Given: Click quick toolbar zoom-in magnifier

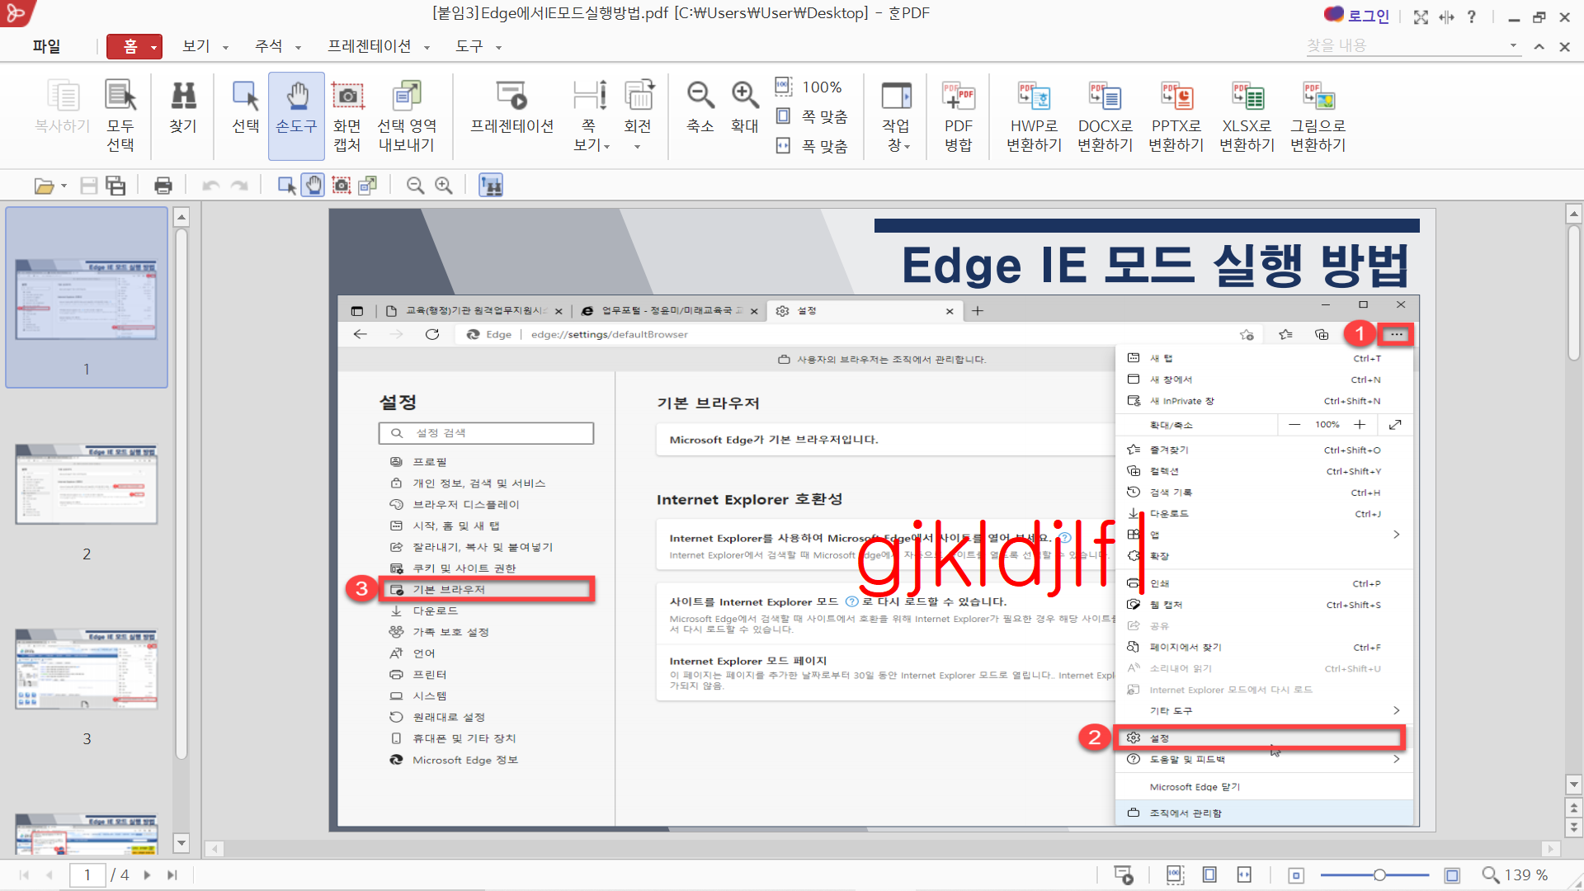Looking at the screenshot, I should click(x=444, y=186).
